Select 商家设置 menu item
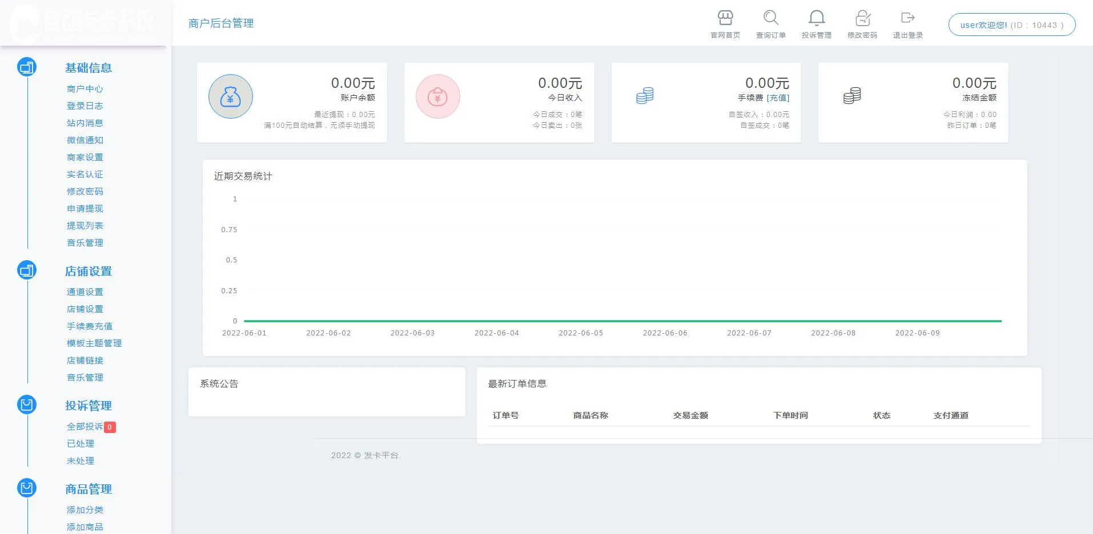The height and width of the screenshot is (534, 1093). click(85, 157)
